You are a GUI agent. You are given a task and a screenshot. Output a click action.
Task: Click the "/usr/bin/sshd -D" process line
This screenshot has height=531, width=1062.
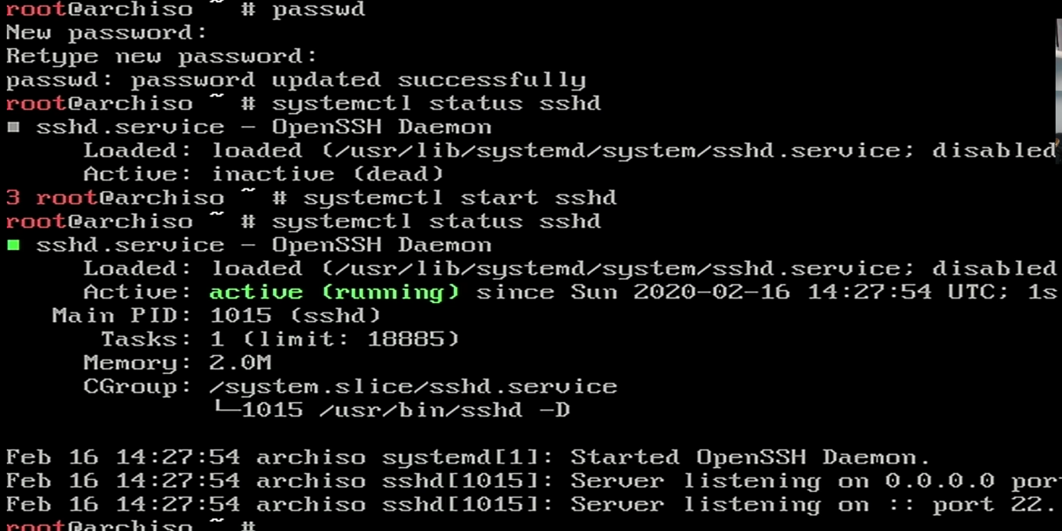(444, 410)
